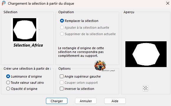The width and height of the screenshot is (171, 106).
Task: Select Supprimer de la sélection actuelle option
Action: tap(62, 34)
